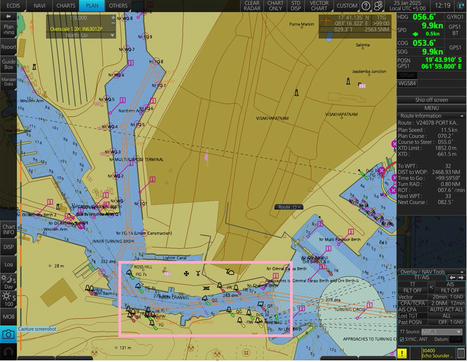This screenshot has height=362, width=467.
Task: Click the STD DISP button
Action: [295, 6]
